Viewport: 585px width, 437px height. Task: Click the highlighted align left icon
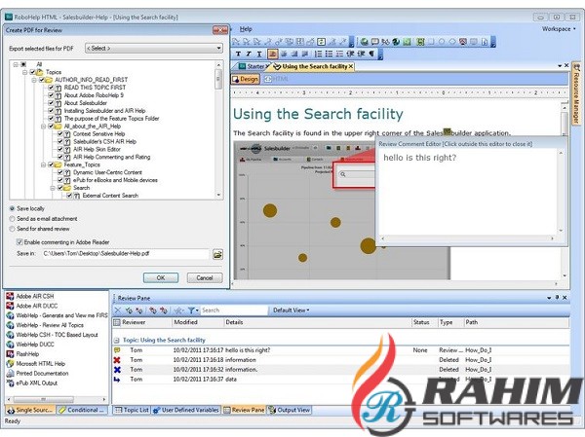tap(273, 55)
